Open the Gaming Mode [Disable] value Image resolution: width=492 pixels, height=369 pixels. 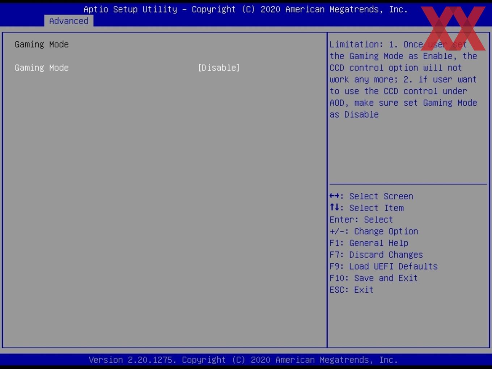pos(219,68)
